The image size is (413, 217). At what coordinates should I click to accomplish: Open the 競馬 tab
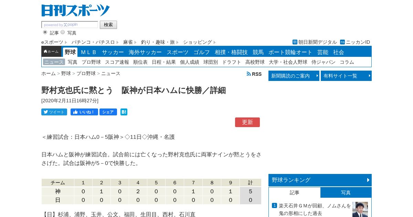pos(258,52)
